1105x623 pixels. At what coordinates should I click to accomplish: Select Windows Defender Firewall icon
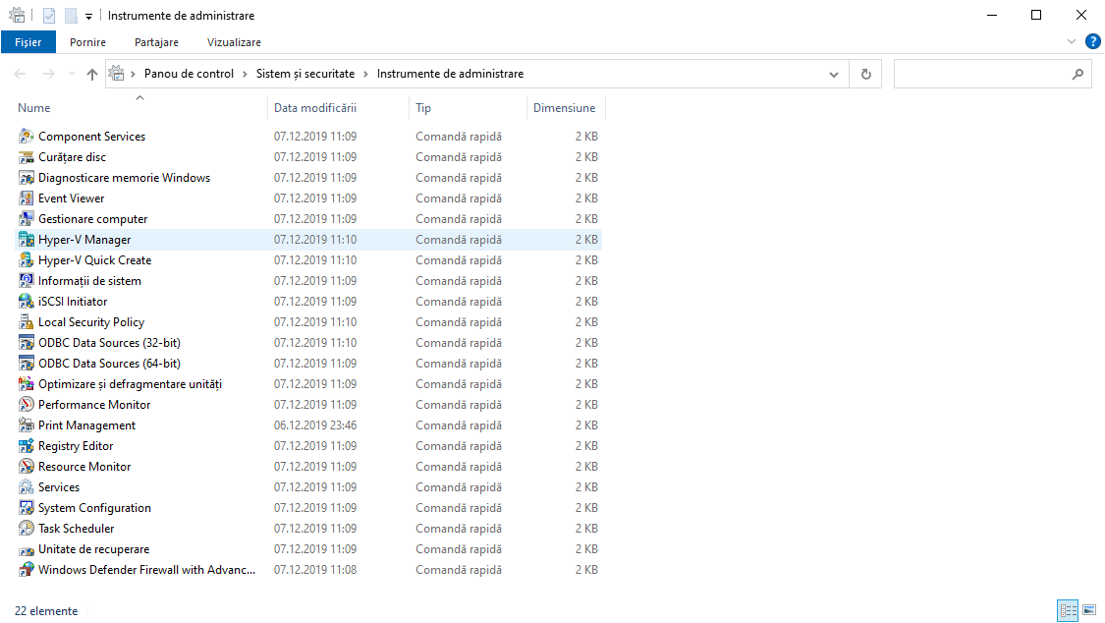pyautogui.click(x=27, y=570)
